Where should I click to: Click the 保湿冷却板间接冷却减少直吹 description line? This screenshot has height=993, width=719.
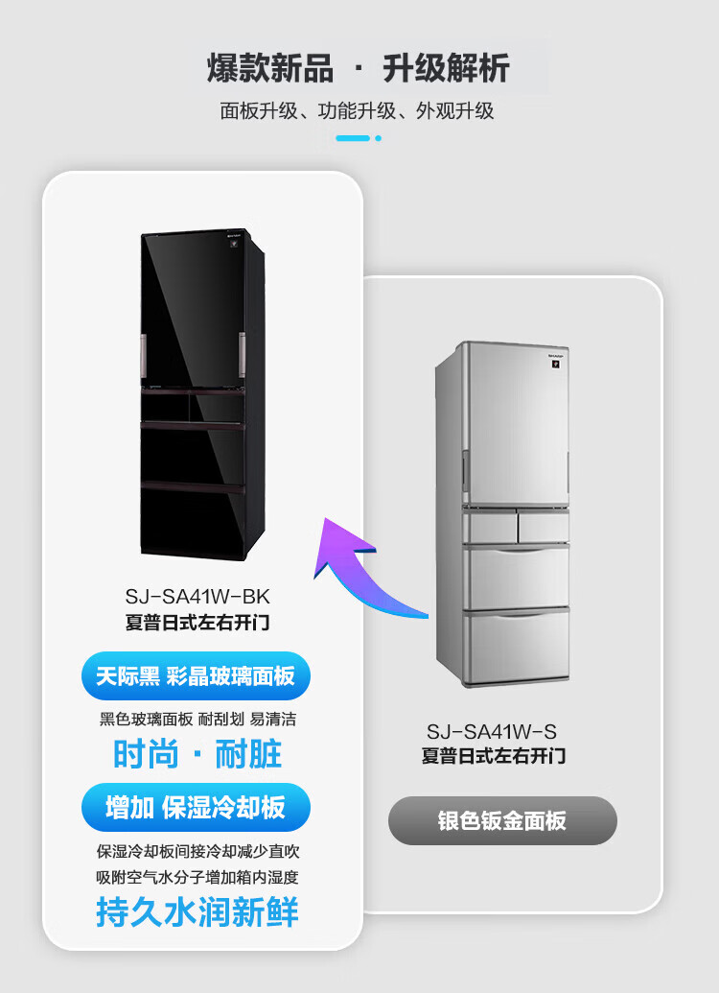click(197, 851)
